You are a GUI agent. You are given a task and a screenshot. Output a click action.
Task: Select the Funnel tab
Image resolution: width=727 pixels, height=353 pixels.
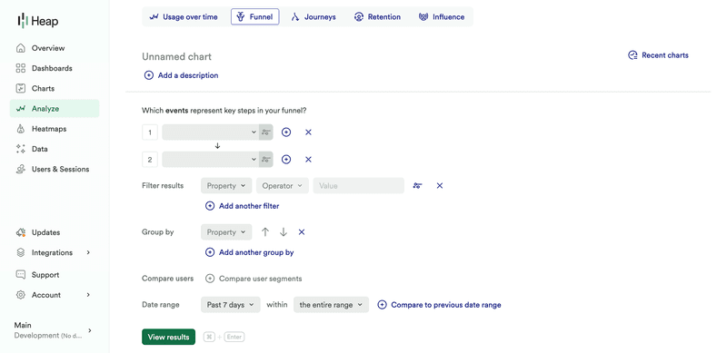pyautogui.click(x=255, y=17)
